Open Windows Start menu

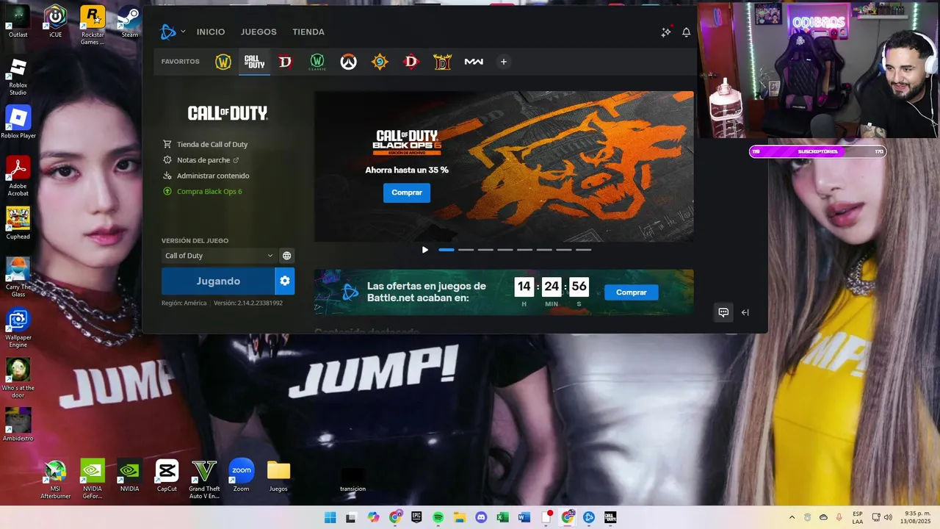tap(330, 517)
